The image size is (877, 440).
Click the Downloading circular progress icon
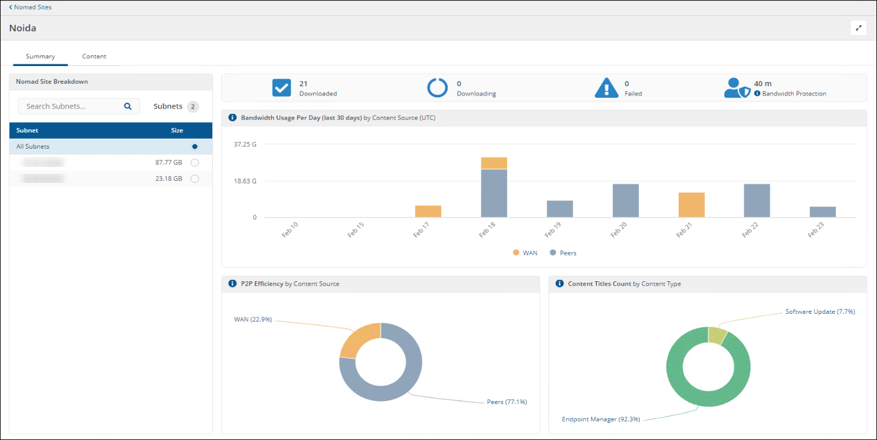438,88
